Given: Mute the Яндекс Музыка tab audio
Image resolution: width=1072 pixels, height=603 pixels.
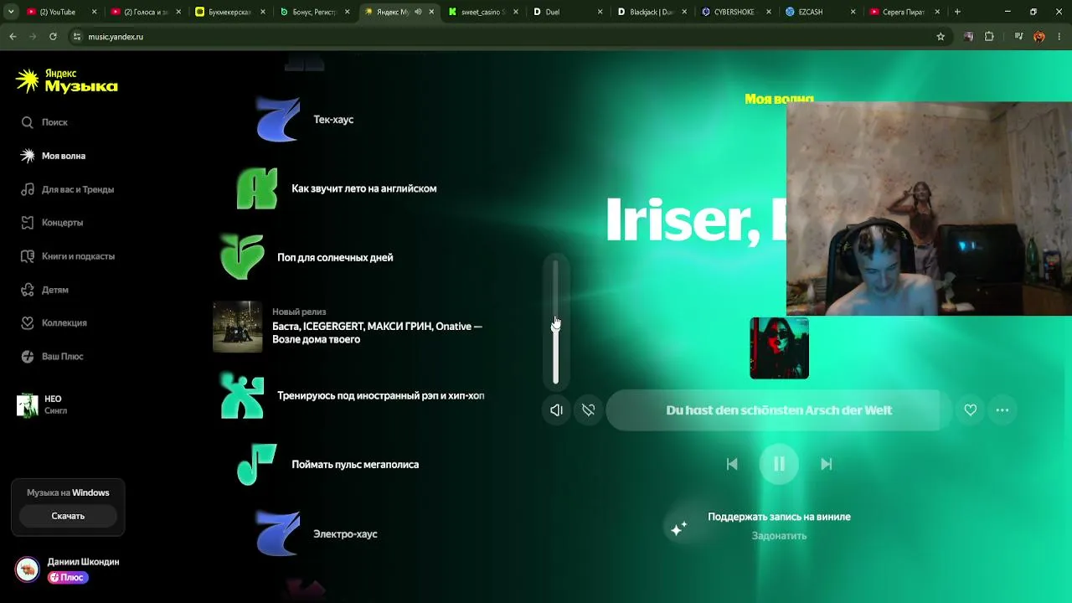Looking at the screenshot, I should pos(419,12).
